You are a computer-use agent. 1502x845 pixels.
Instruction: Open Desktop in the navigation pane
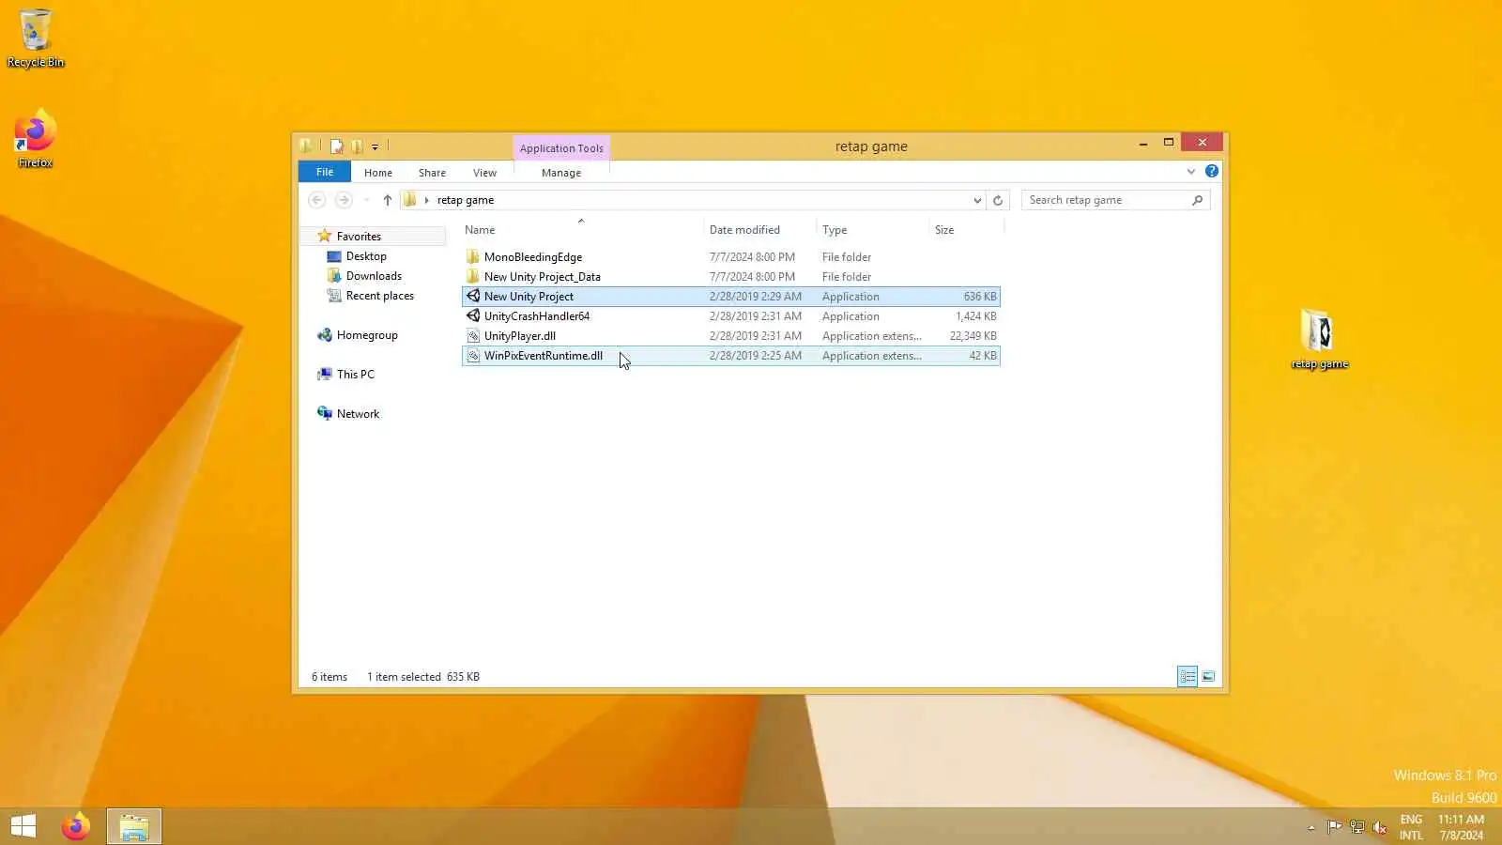pos(366,256)
